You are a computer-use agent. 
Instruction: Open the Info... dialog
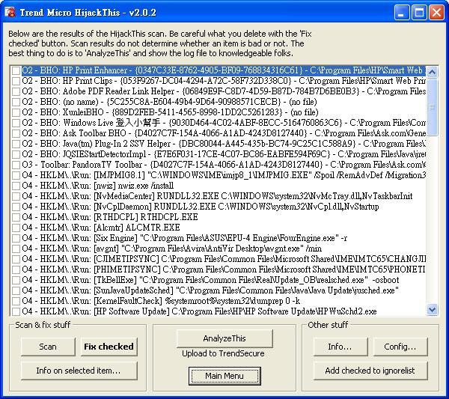click(340, 347)
